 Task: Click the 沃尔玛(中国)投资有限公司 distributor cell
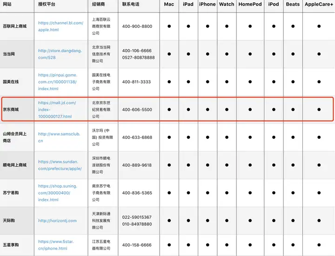pyautogui.click(x=102, y=137)
